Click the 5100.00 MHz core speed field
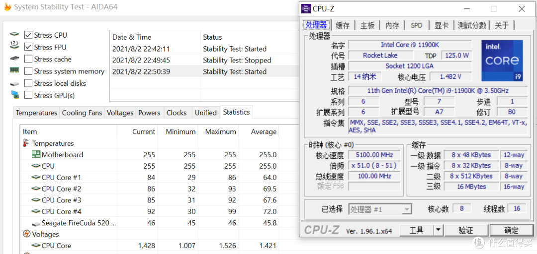This screenshot has height=254, width=537. 374,155
